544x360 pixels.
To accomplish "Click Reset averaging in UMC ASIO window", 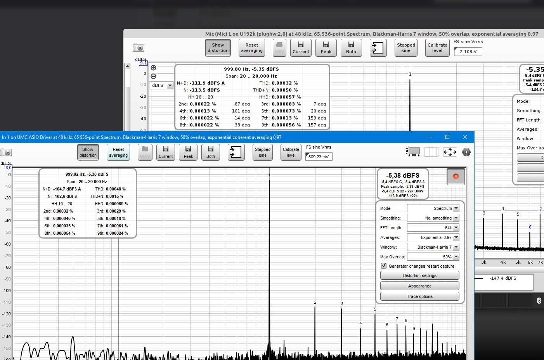I will coord(118,152).
